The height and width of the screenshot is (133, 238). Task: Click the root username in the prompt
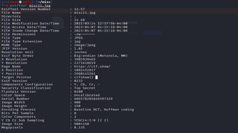point(14,2)
